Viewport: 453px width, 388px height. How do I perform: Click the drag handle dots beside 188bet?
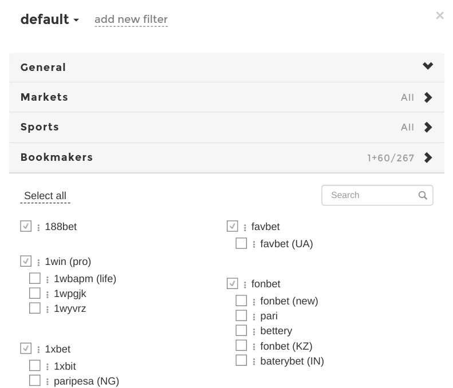pyautogui.click(x=38, y=227)
